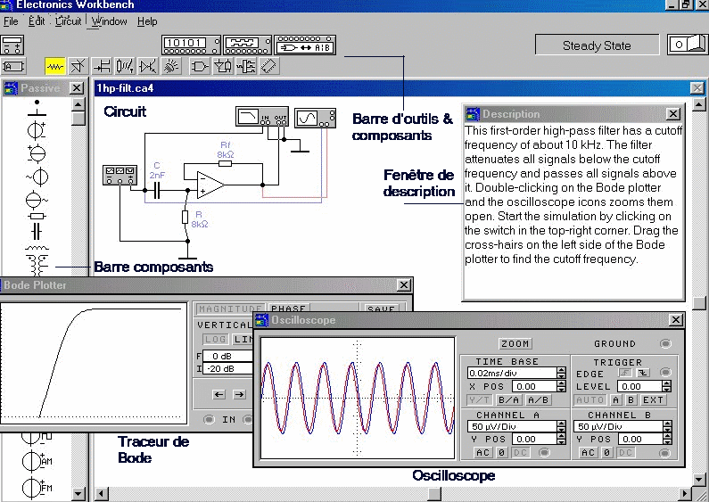The image size is (709, 502).
Task: Open the FET transistor components bin
Action: tap(102, 67)
